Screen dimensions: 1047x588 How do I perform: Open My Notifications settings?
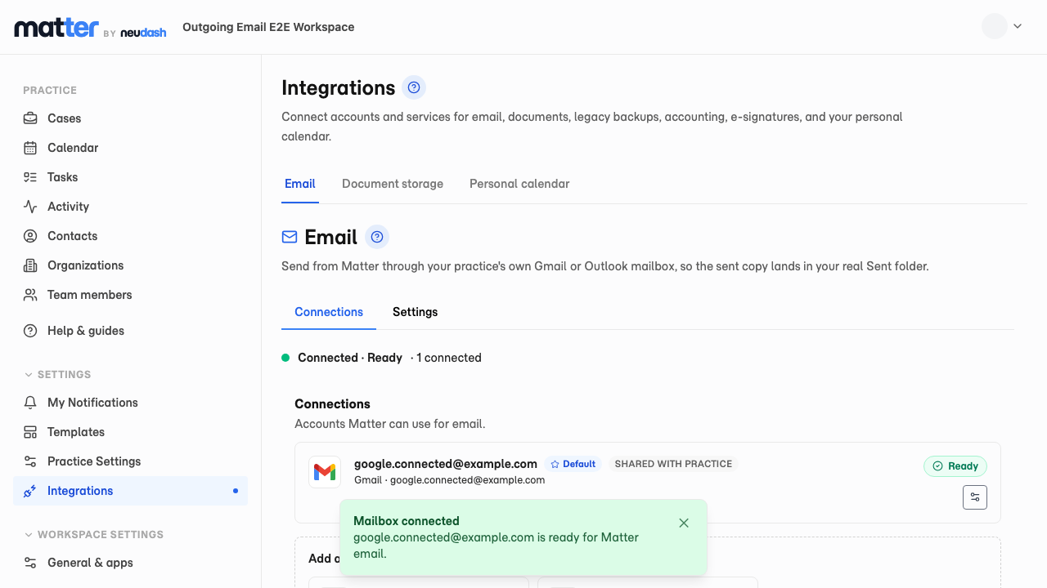(130, 403)
